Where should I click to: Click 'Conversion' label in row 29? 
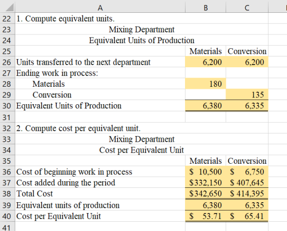[x=52, y=95]
